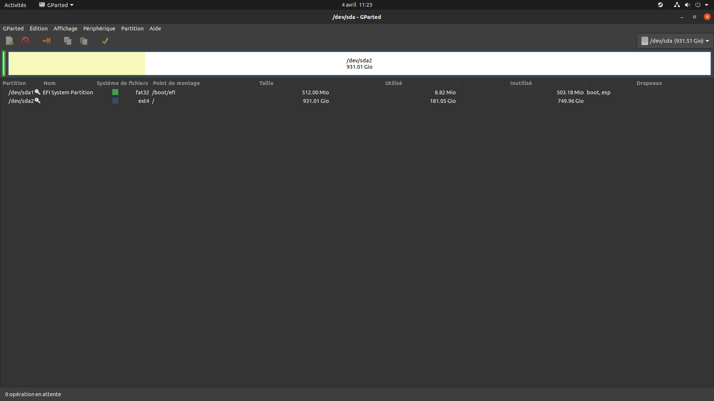Click the Paste partition toolbar icon
The width and height of the screenshot is (714, 401).
tap(84, 41)
